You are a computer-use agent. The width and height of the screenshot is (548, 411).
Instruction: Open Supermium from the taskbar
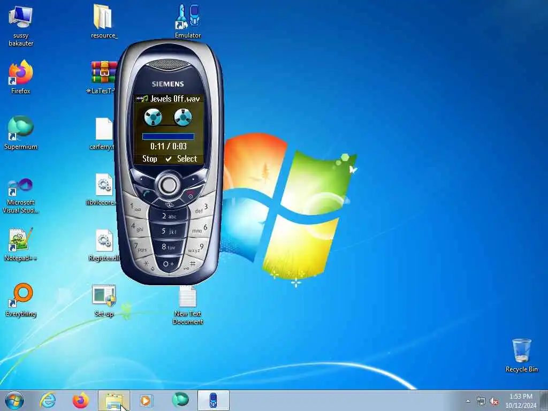[180, 400]
